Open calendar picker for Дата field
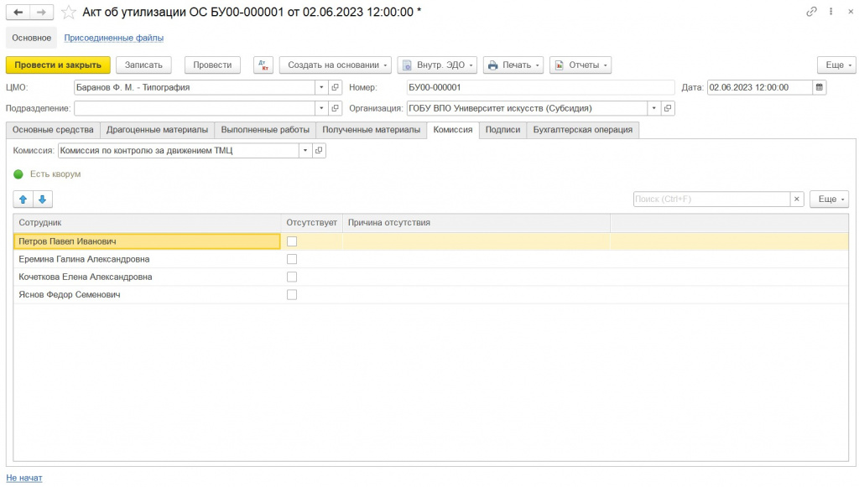This screenshot has width=859, height=487. click(x=820, y=87)
